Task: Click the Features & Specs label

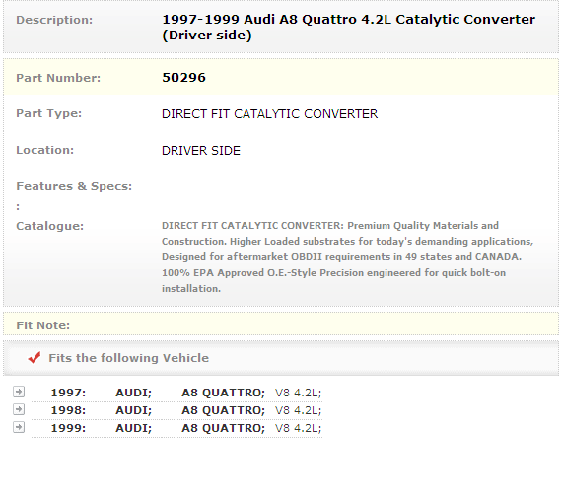Action: pos(74,186)
